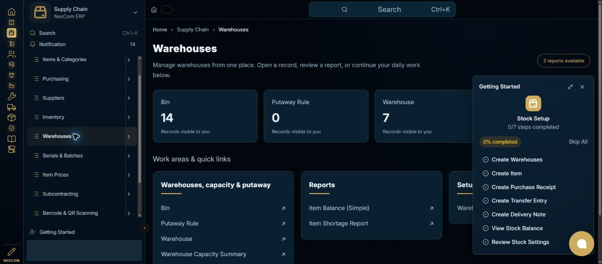Minimize the Getting Started panel
The height and width of the screenshot is (264, 602).
click(x=570, y=87)
